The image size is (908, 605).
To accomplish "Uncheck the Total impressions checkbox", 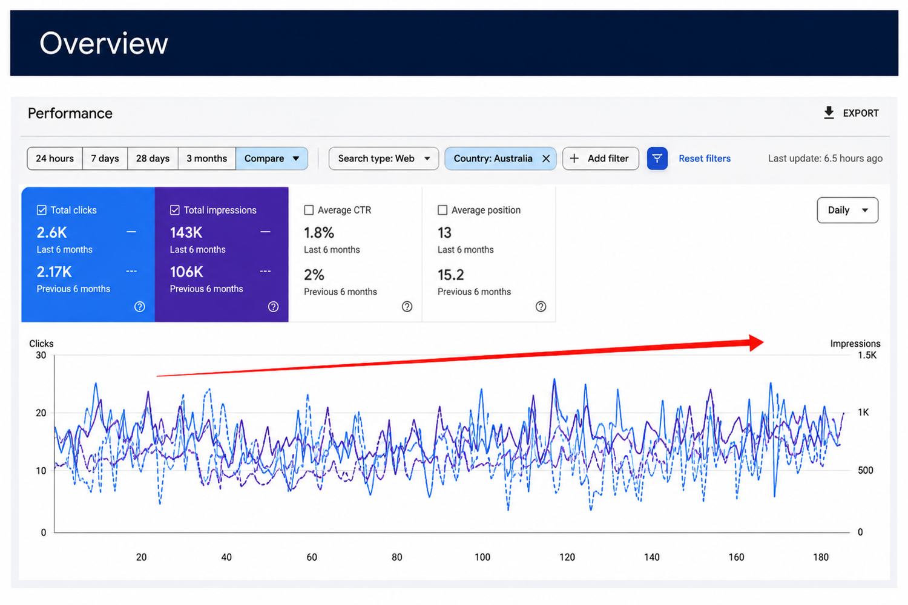I will [175, 210].
